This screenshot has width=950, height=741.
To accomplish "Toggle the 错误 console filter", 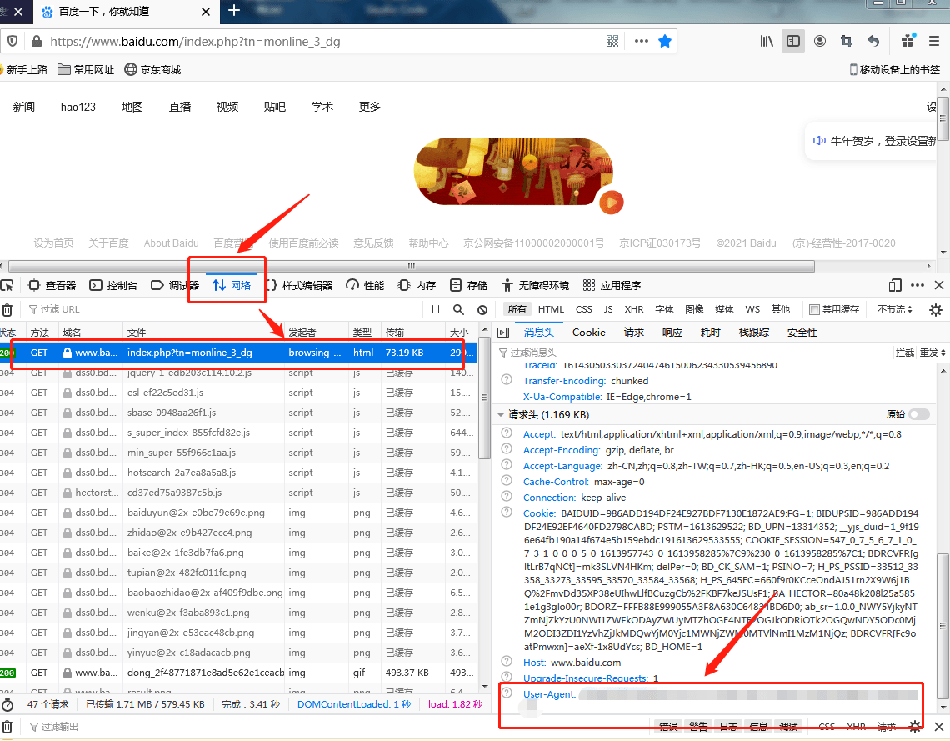I will (668, 727).
